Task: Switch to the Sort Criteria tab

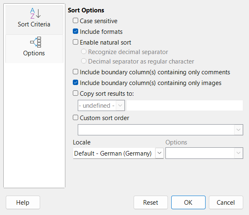Action: (x=34, y=24)
